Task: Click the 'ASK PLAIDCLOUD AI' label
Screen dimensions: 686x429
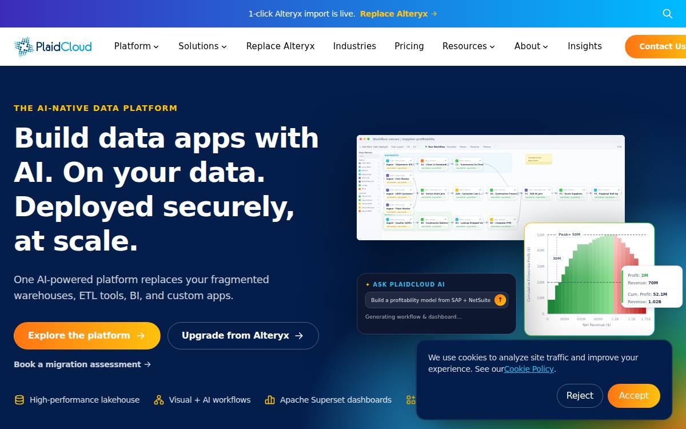Action: point(409,284)
